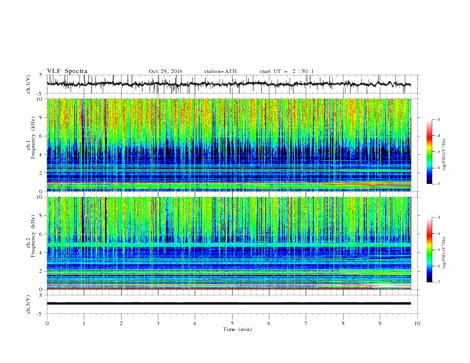Click the '10' tick on Time axis
Viewport: 470px width, 363px height.
(417, 323)
